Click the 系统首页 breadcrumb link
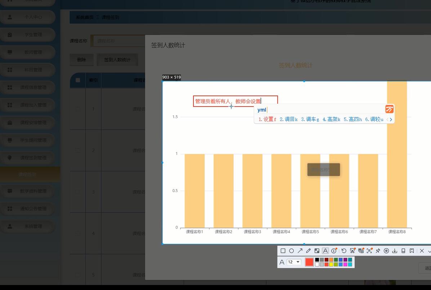This screenshot has width=431, height=290. (x=84, y=17)
